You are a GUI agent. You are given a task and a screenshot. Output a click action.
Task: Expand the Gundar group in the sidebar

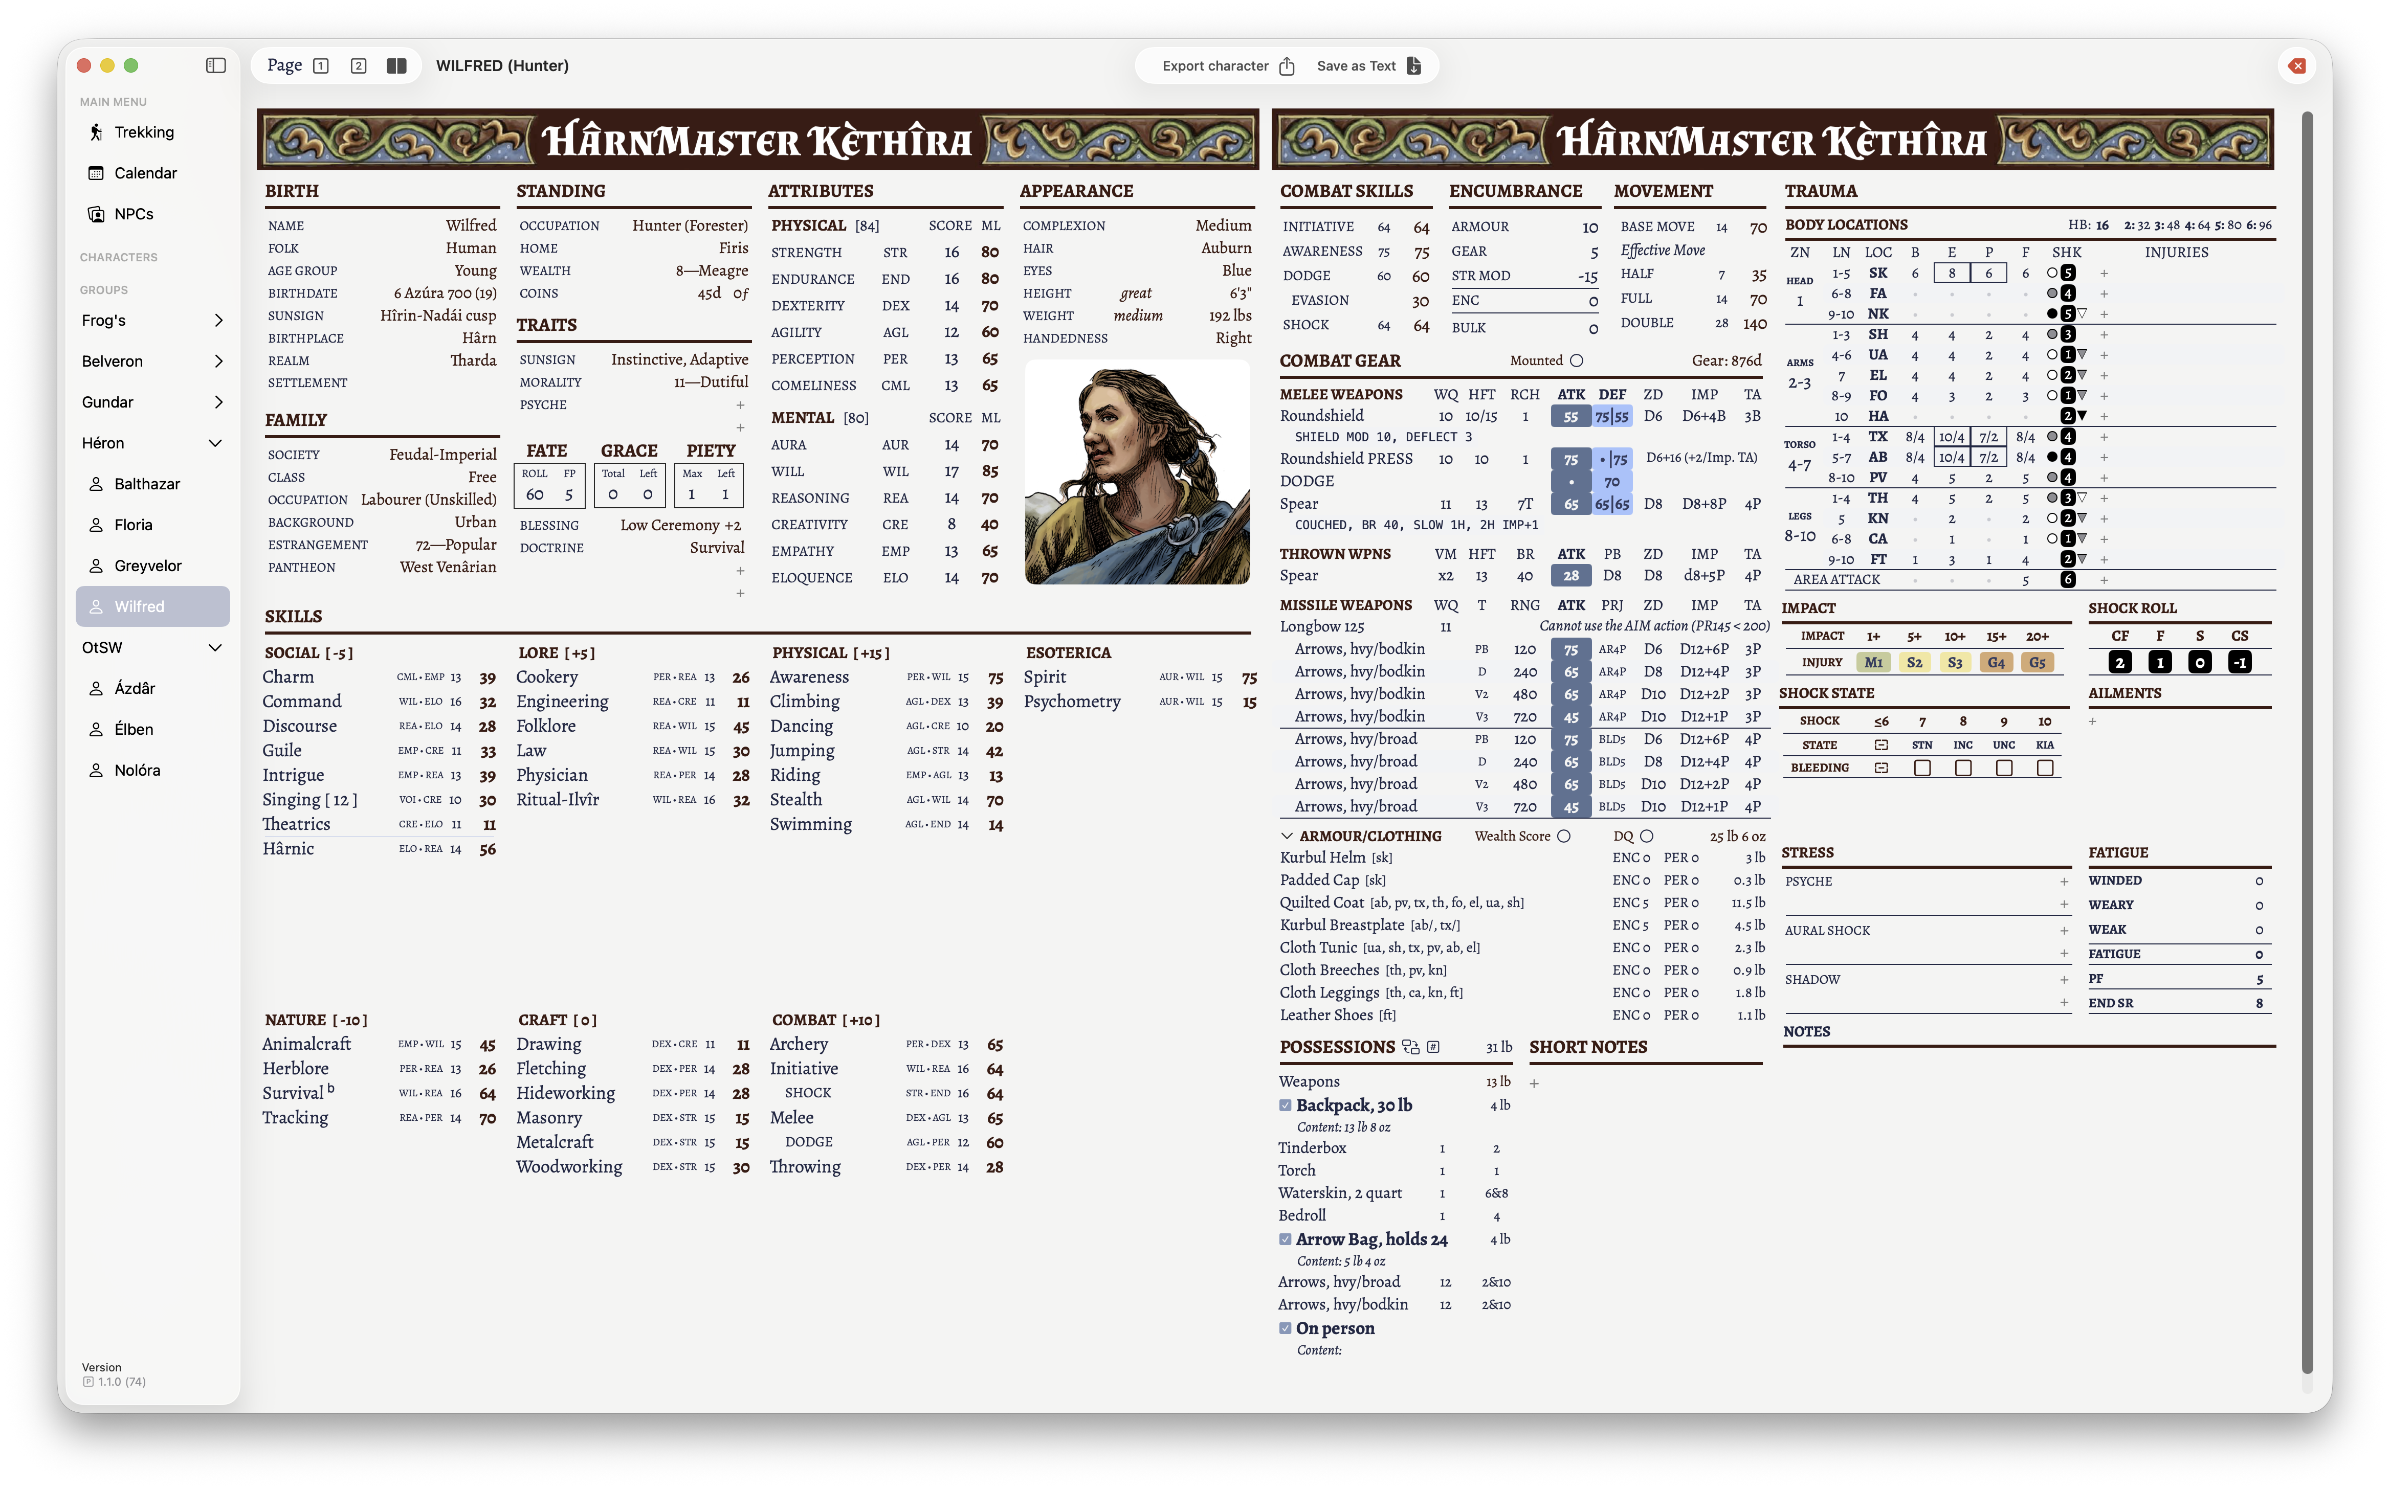coord(218,402)
